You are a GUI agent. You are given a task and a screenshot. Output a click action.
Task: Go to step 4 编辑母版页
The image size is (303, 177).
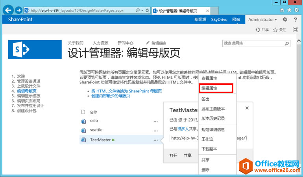point(27,91)
